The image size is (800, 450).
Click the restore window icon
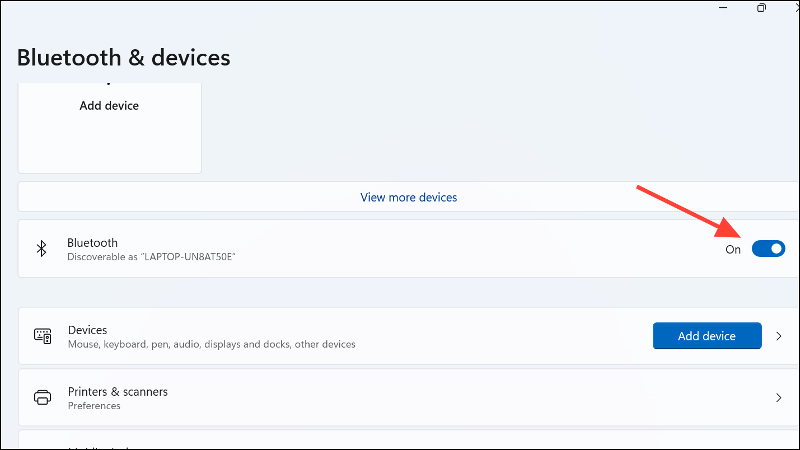[761, 7]
